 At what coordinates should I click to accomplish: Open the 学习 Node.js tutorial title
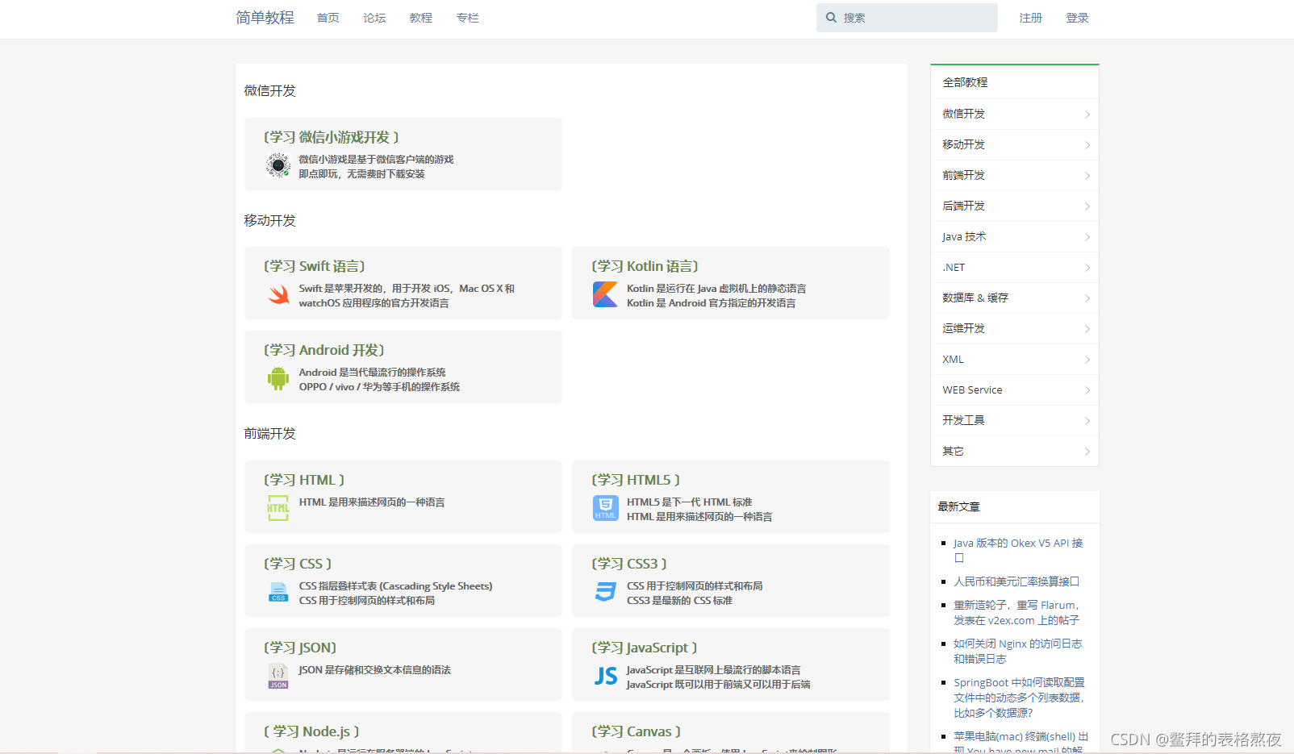coord(311,731)
